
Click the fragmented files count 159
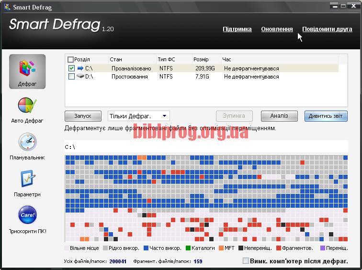coord(198,261)
